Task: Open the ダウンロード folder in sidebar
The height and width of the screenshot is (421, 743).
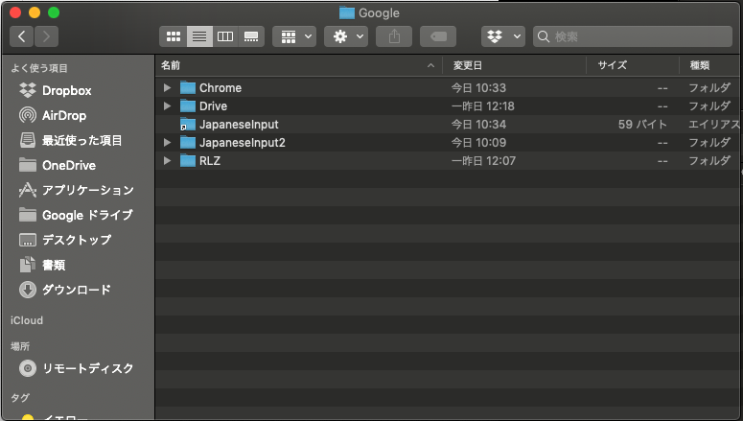Action: tap(76, 290)
